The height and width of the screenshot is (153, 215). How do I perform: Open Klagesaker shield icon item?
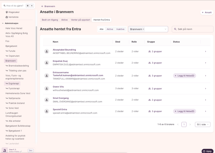click(7, 12)
